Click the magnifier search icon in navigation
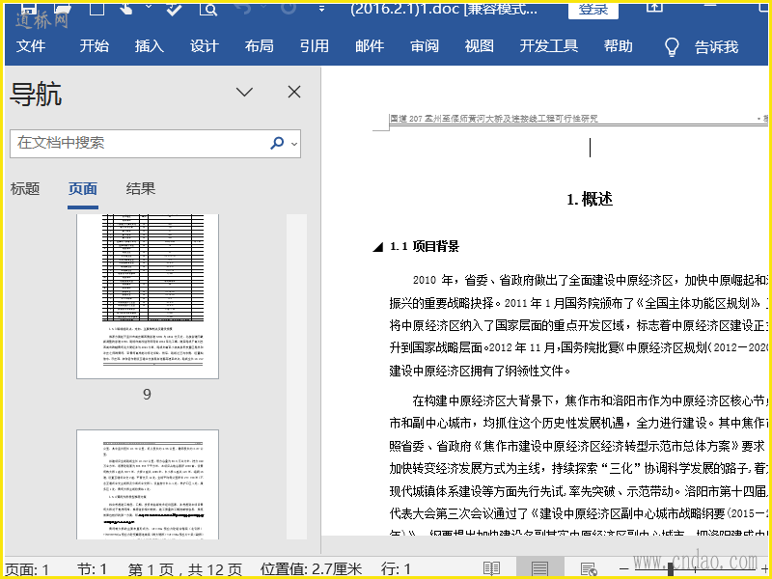This screenshot has height=579, width=772. 277,143
